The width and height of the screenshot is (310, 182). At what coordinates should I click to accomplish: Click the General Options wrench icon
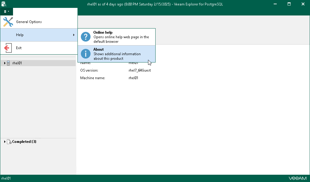click(x=8, y=22)
